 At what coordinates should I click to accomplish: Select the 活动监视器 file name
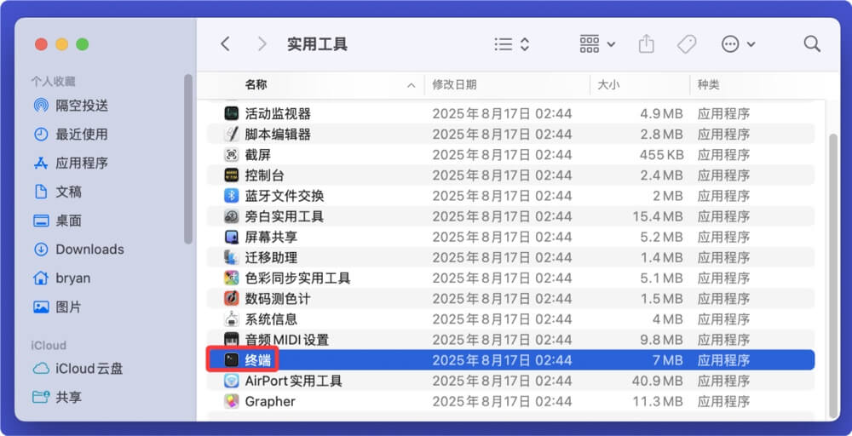click(278, 113)
